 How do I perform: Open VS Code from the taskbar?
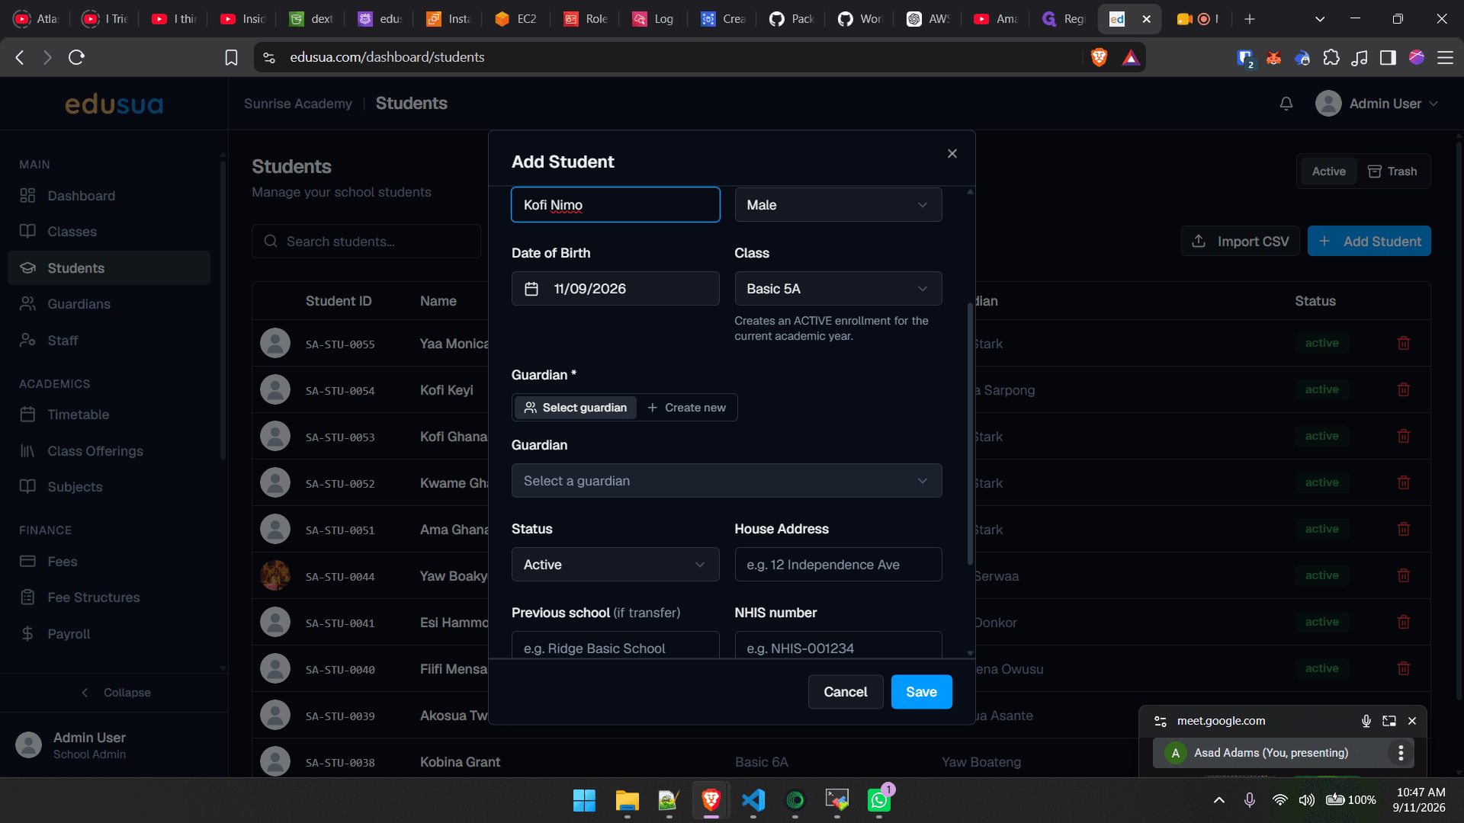pos(753,800)
